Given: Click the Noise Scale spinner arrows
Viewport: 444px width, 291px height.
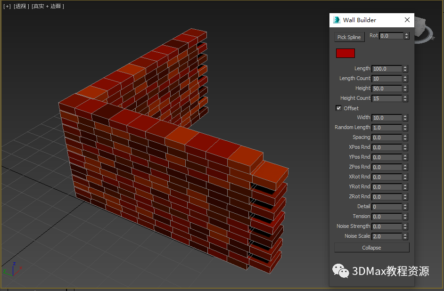Looking at the screenshot, I should pos(405,236).
